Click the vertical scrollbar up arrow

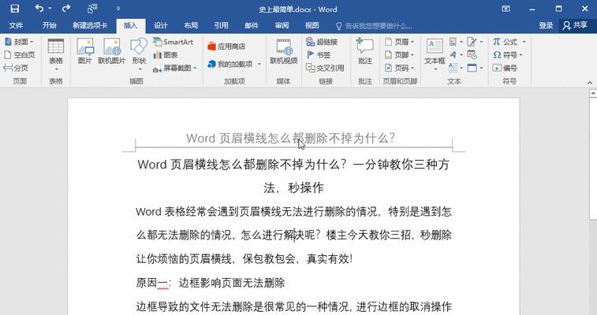pyautogui.click(x=593, y=93)
